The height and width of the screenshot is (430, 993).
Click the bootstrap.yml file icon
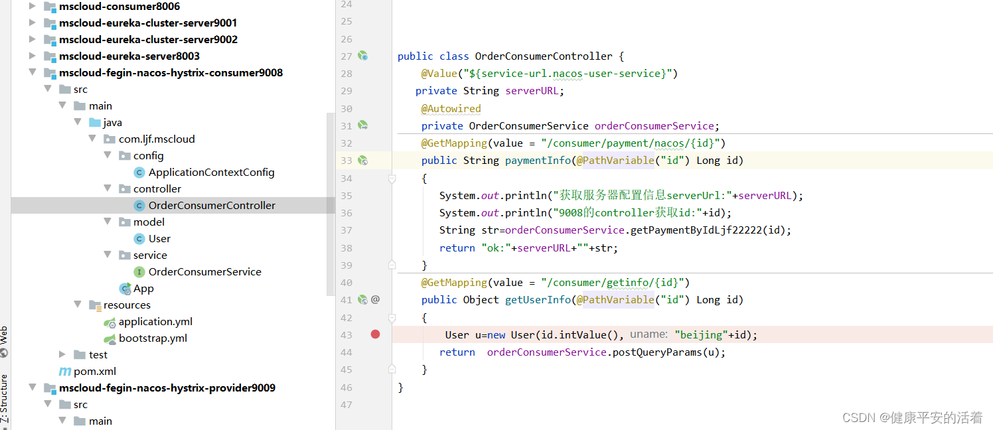(x=110, y=338)
